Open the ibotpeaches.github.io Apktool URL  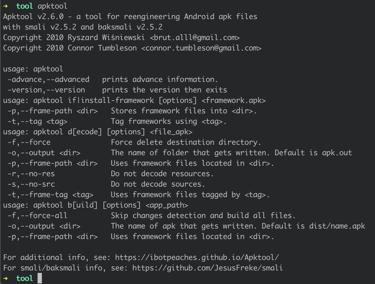click(197, 258)
